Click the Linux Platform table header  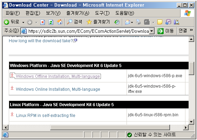click(x=99, y=105)
